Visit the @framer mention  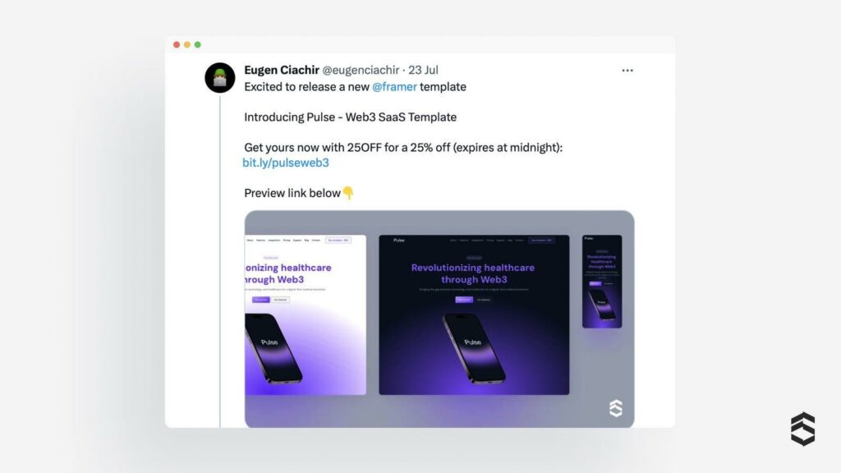coord(393,86)
